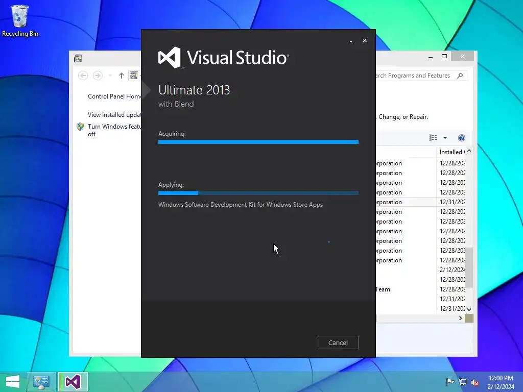The image size is (523, 392).
Task: Click the search magnifier icon
Action: click(x=460, y=76)
